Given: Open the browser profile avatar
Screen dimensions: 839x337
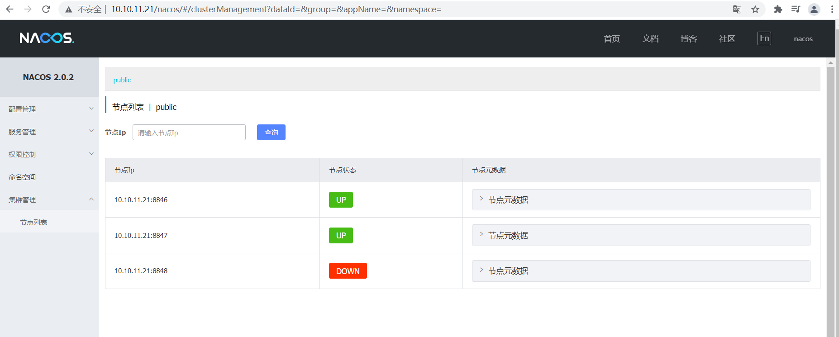Looking at the screenshot, I should [814, 9].
